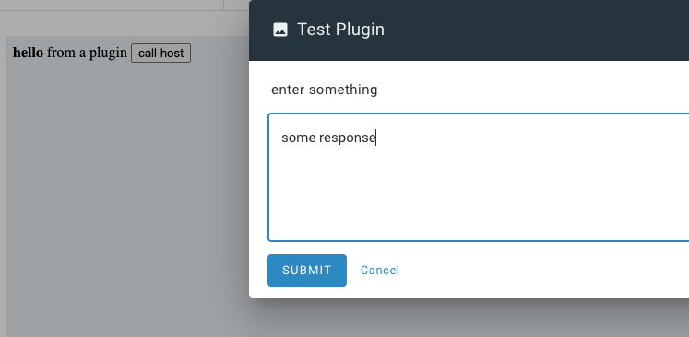Cancel the Test Plugin dialog
This screenshot has height=337, width=689.
[380, 271]
